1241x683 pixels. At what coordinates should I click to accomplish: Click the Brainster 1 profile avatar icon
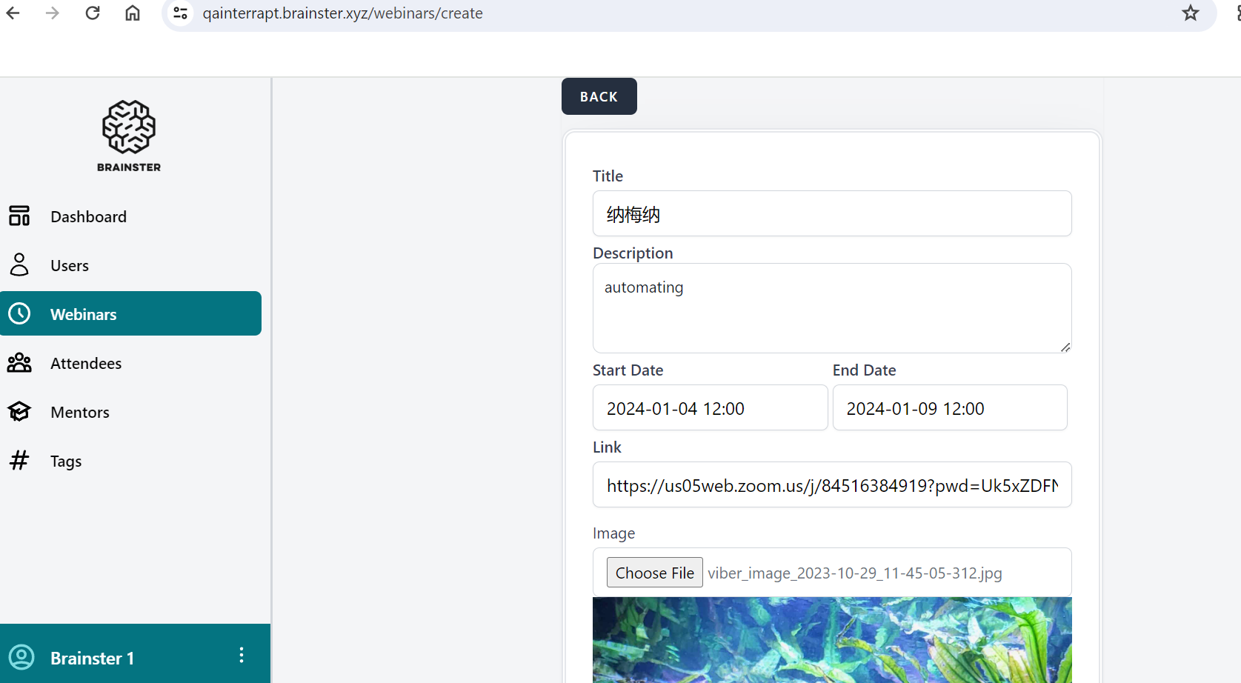point(21,657)
